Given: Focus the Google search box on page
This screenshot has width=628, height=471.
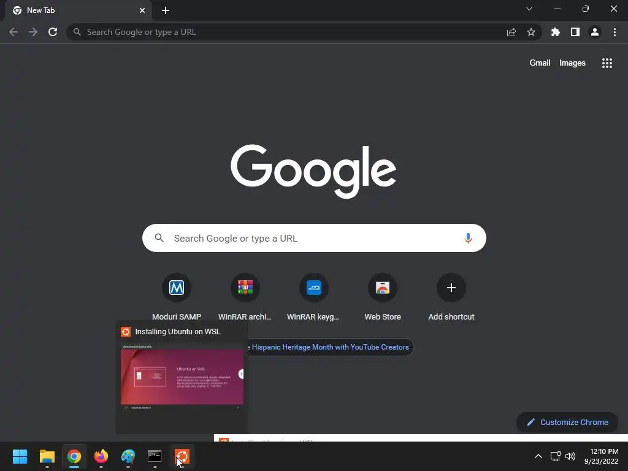Looking at the screenshot, I should coord(314,239).
